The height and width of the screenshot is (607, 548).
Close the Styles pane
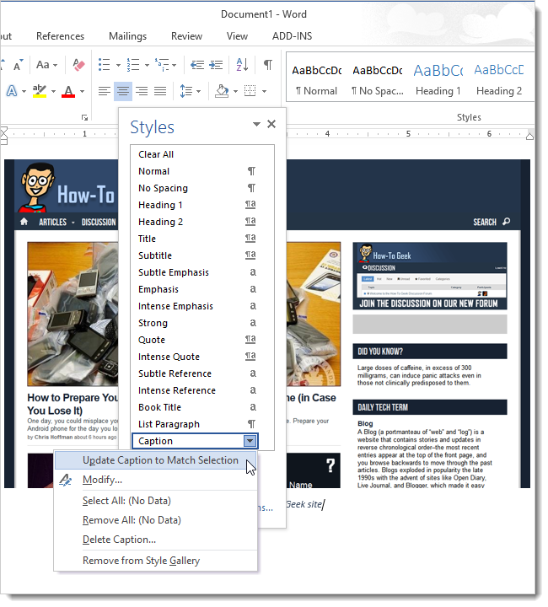tap(271, 124)
